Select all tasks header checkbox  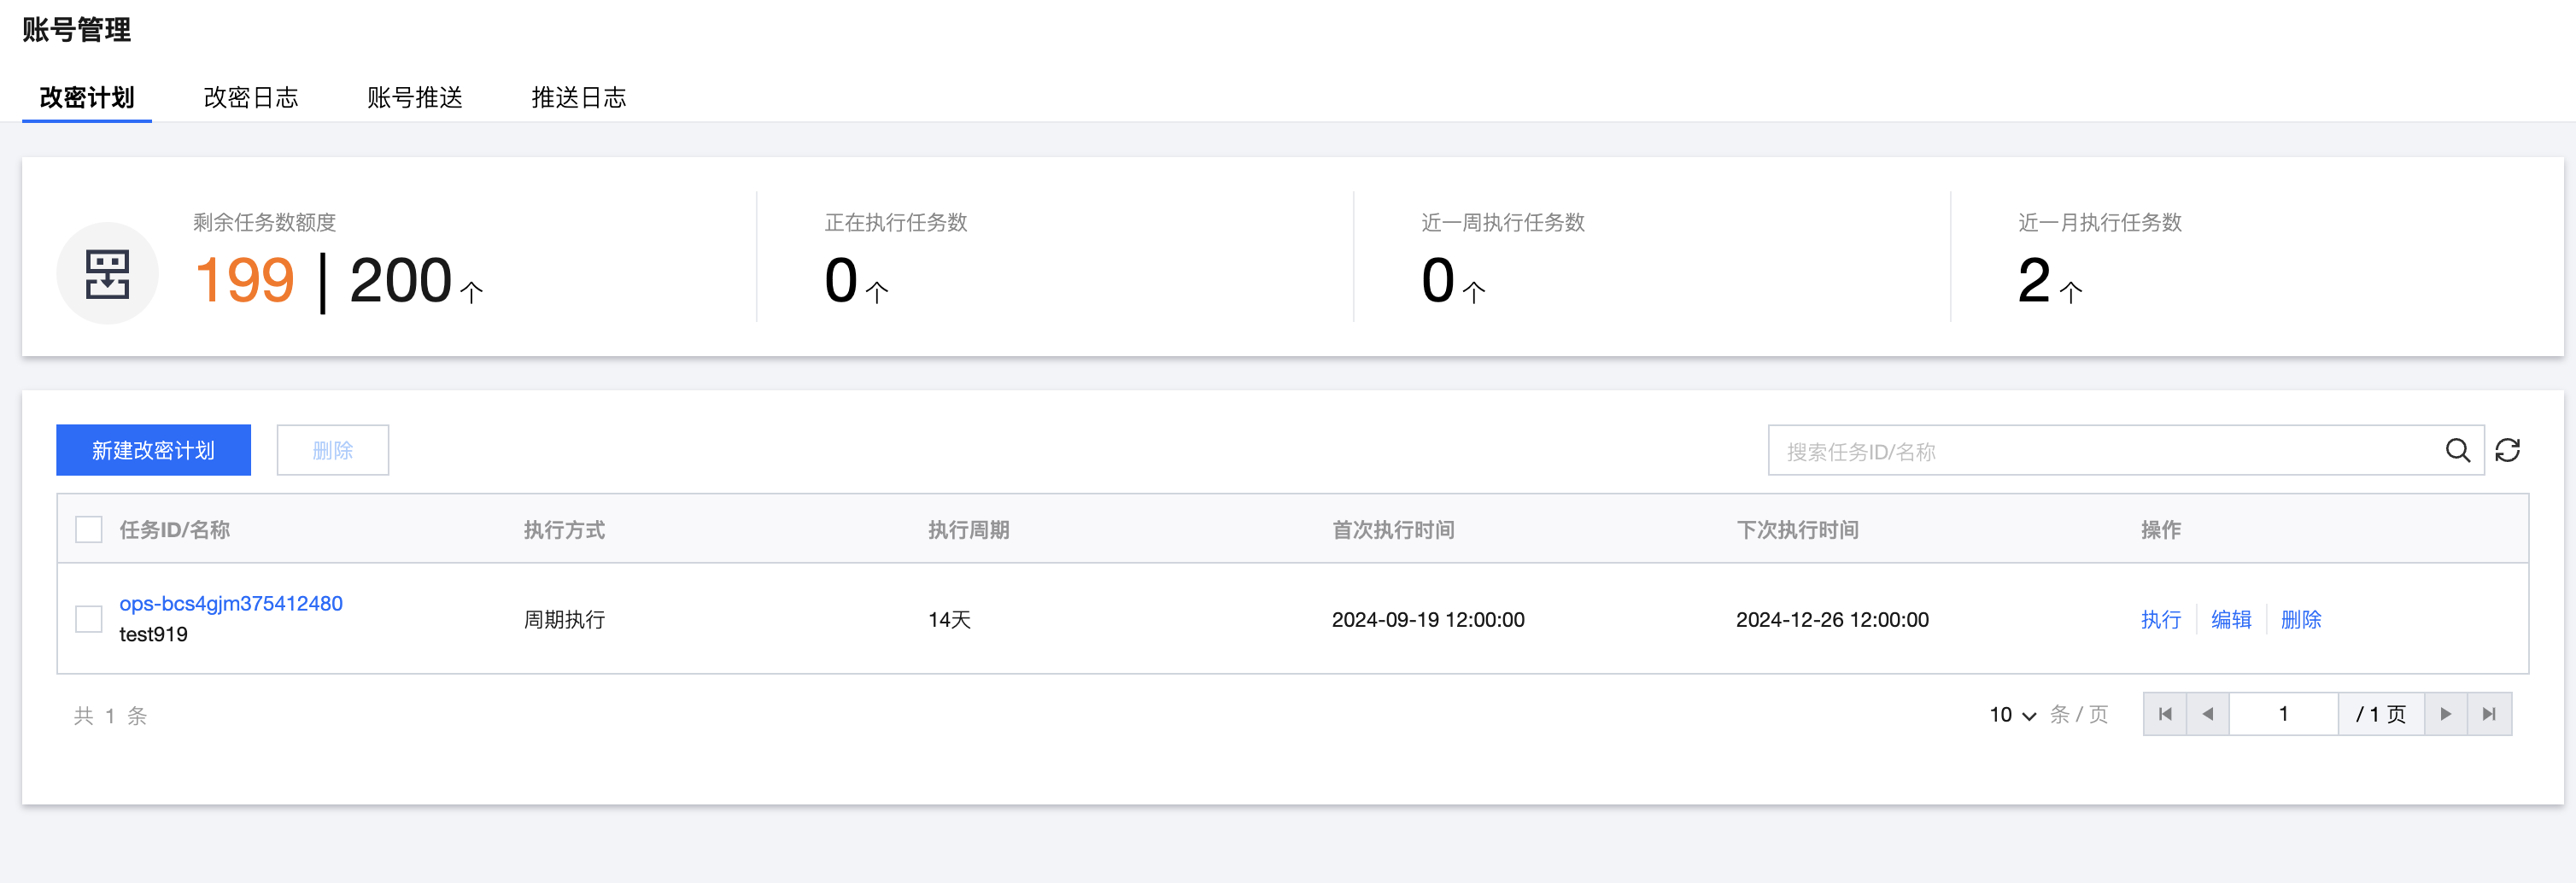pyautogui.click(x=89, y=529)
